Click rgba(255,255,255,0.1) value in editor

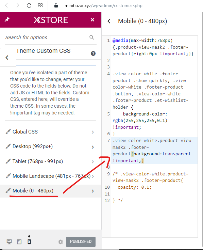pyautogui.click(x=140, y=121)
